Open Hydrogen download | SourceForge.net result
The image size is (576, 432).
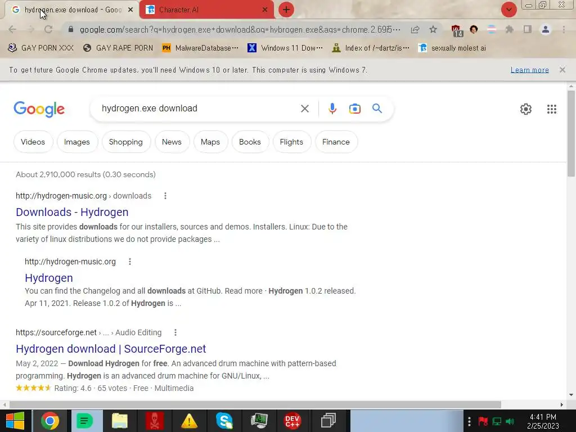pos(111,349)
